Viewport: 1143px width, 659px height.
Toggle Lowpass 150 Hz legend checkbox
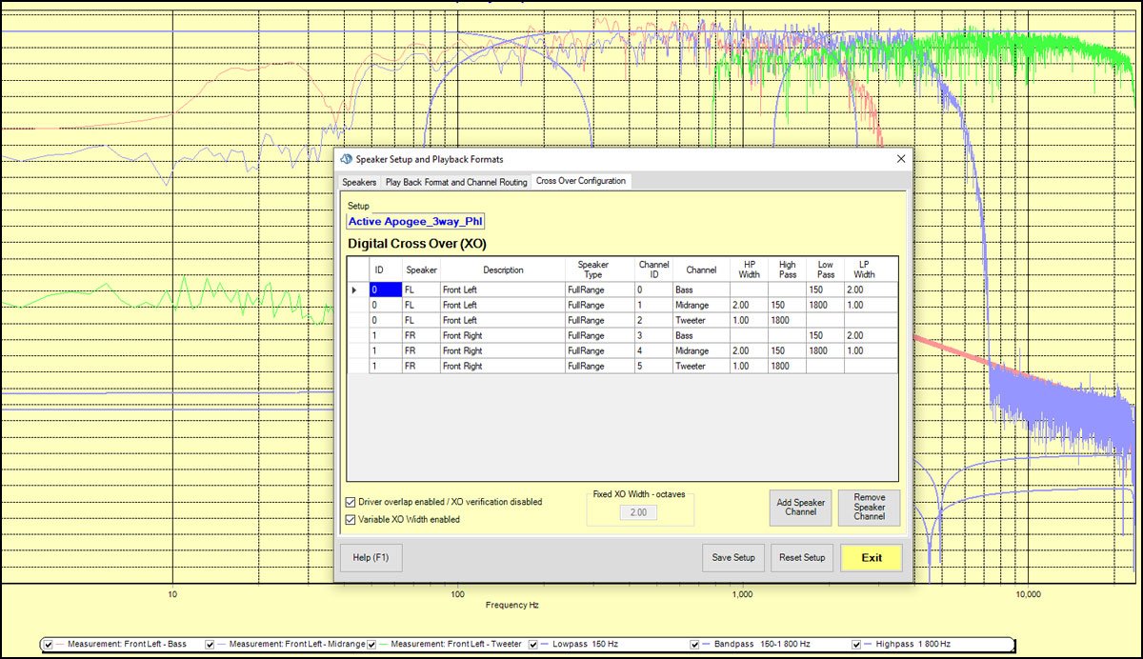coord(533,645)
